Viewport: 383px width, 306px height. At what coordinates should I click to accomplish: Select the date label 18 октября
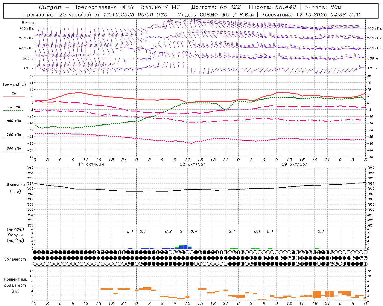pos(193,164)
